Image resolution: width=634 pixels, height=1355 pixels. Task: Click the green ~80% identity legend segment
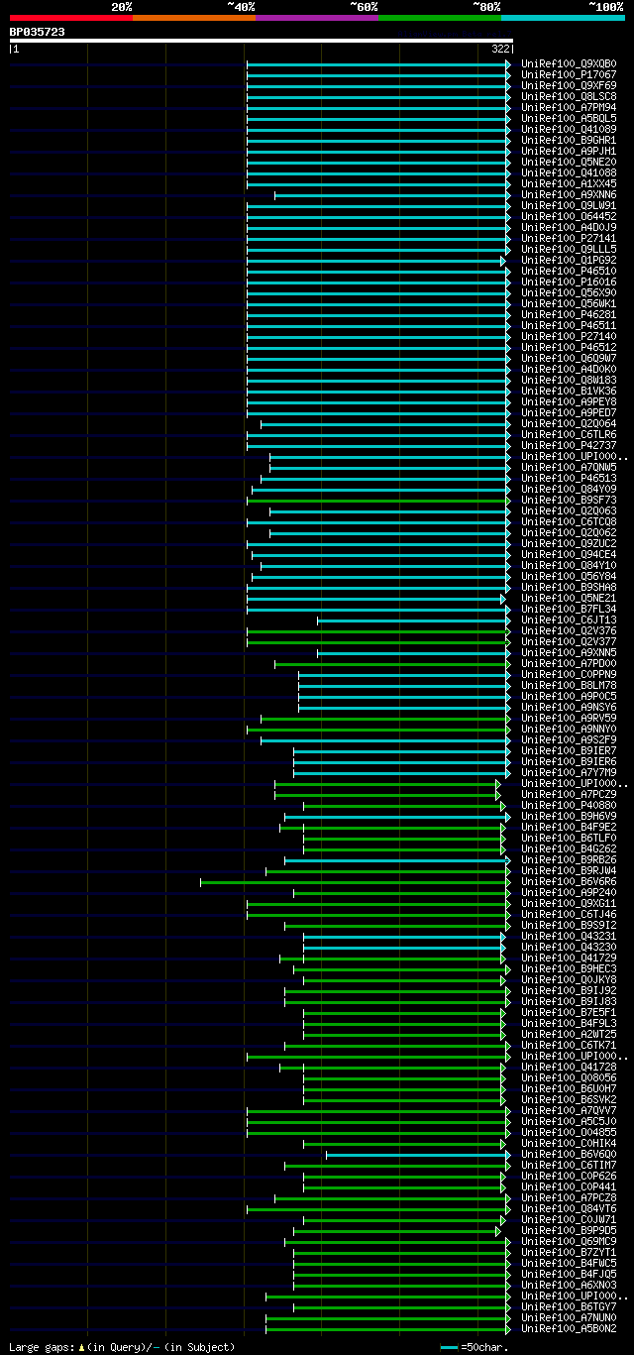[x=440, y=18]
